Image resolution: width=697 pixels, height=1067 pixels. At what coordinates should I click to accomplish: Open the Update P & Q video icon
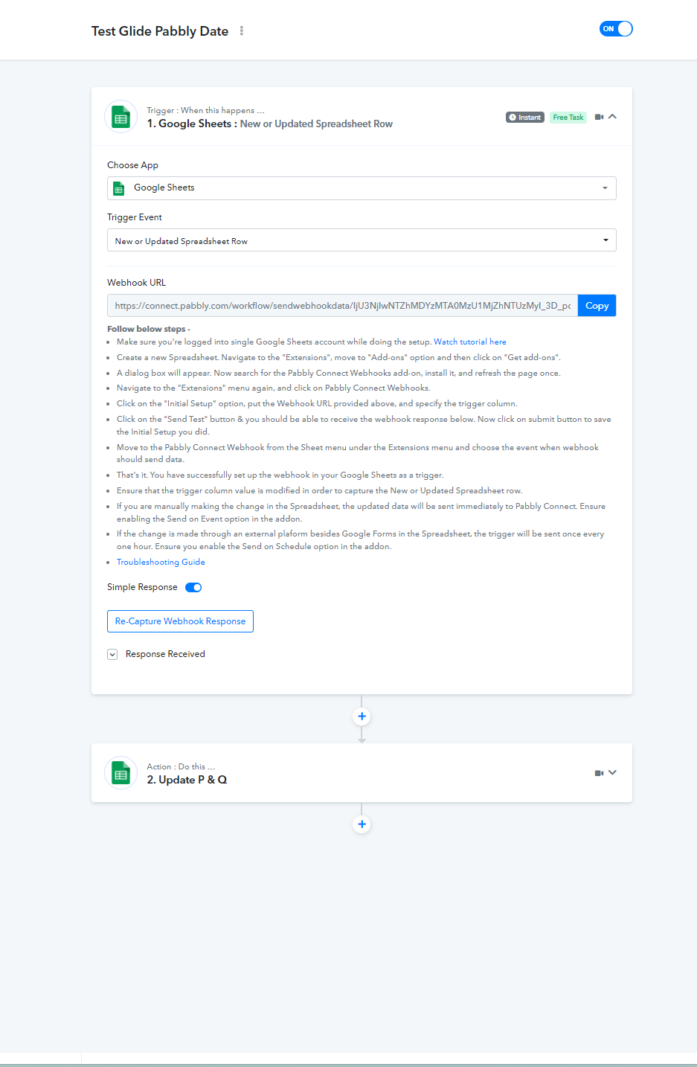[x=599, y=773]
